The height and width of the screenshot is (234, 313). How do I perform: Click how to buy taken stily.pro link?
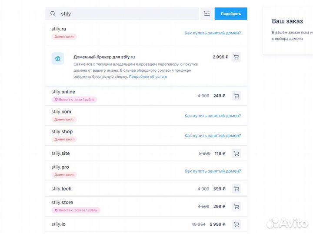click(x=213, y=171)
